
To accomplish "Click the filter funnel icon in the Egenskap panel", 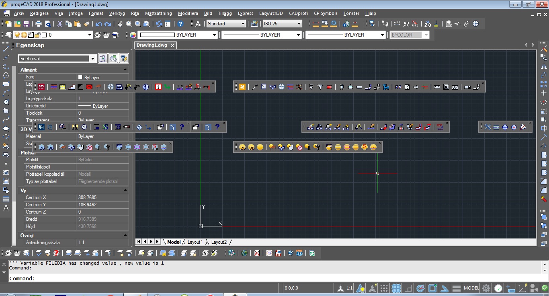I will (124, 59).
